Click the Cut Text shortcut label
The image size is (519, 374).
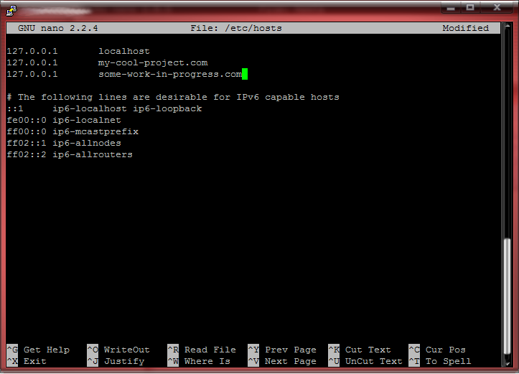tap(368, 350)
